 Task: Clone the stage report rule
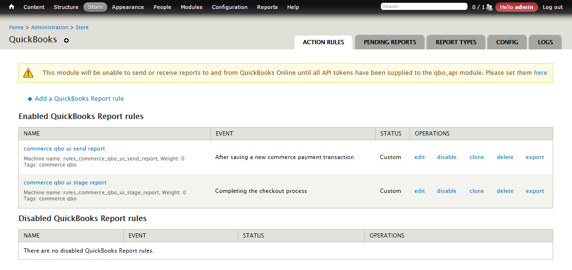476,191
